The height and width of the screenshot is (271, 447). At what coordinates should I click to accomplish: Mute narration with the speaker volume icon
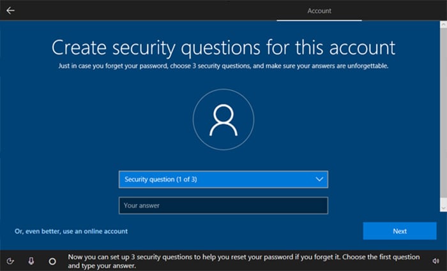point(436,261)
